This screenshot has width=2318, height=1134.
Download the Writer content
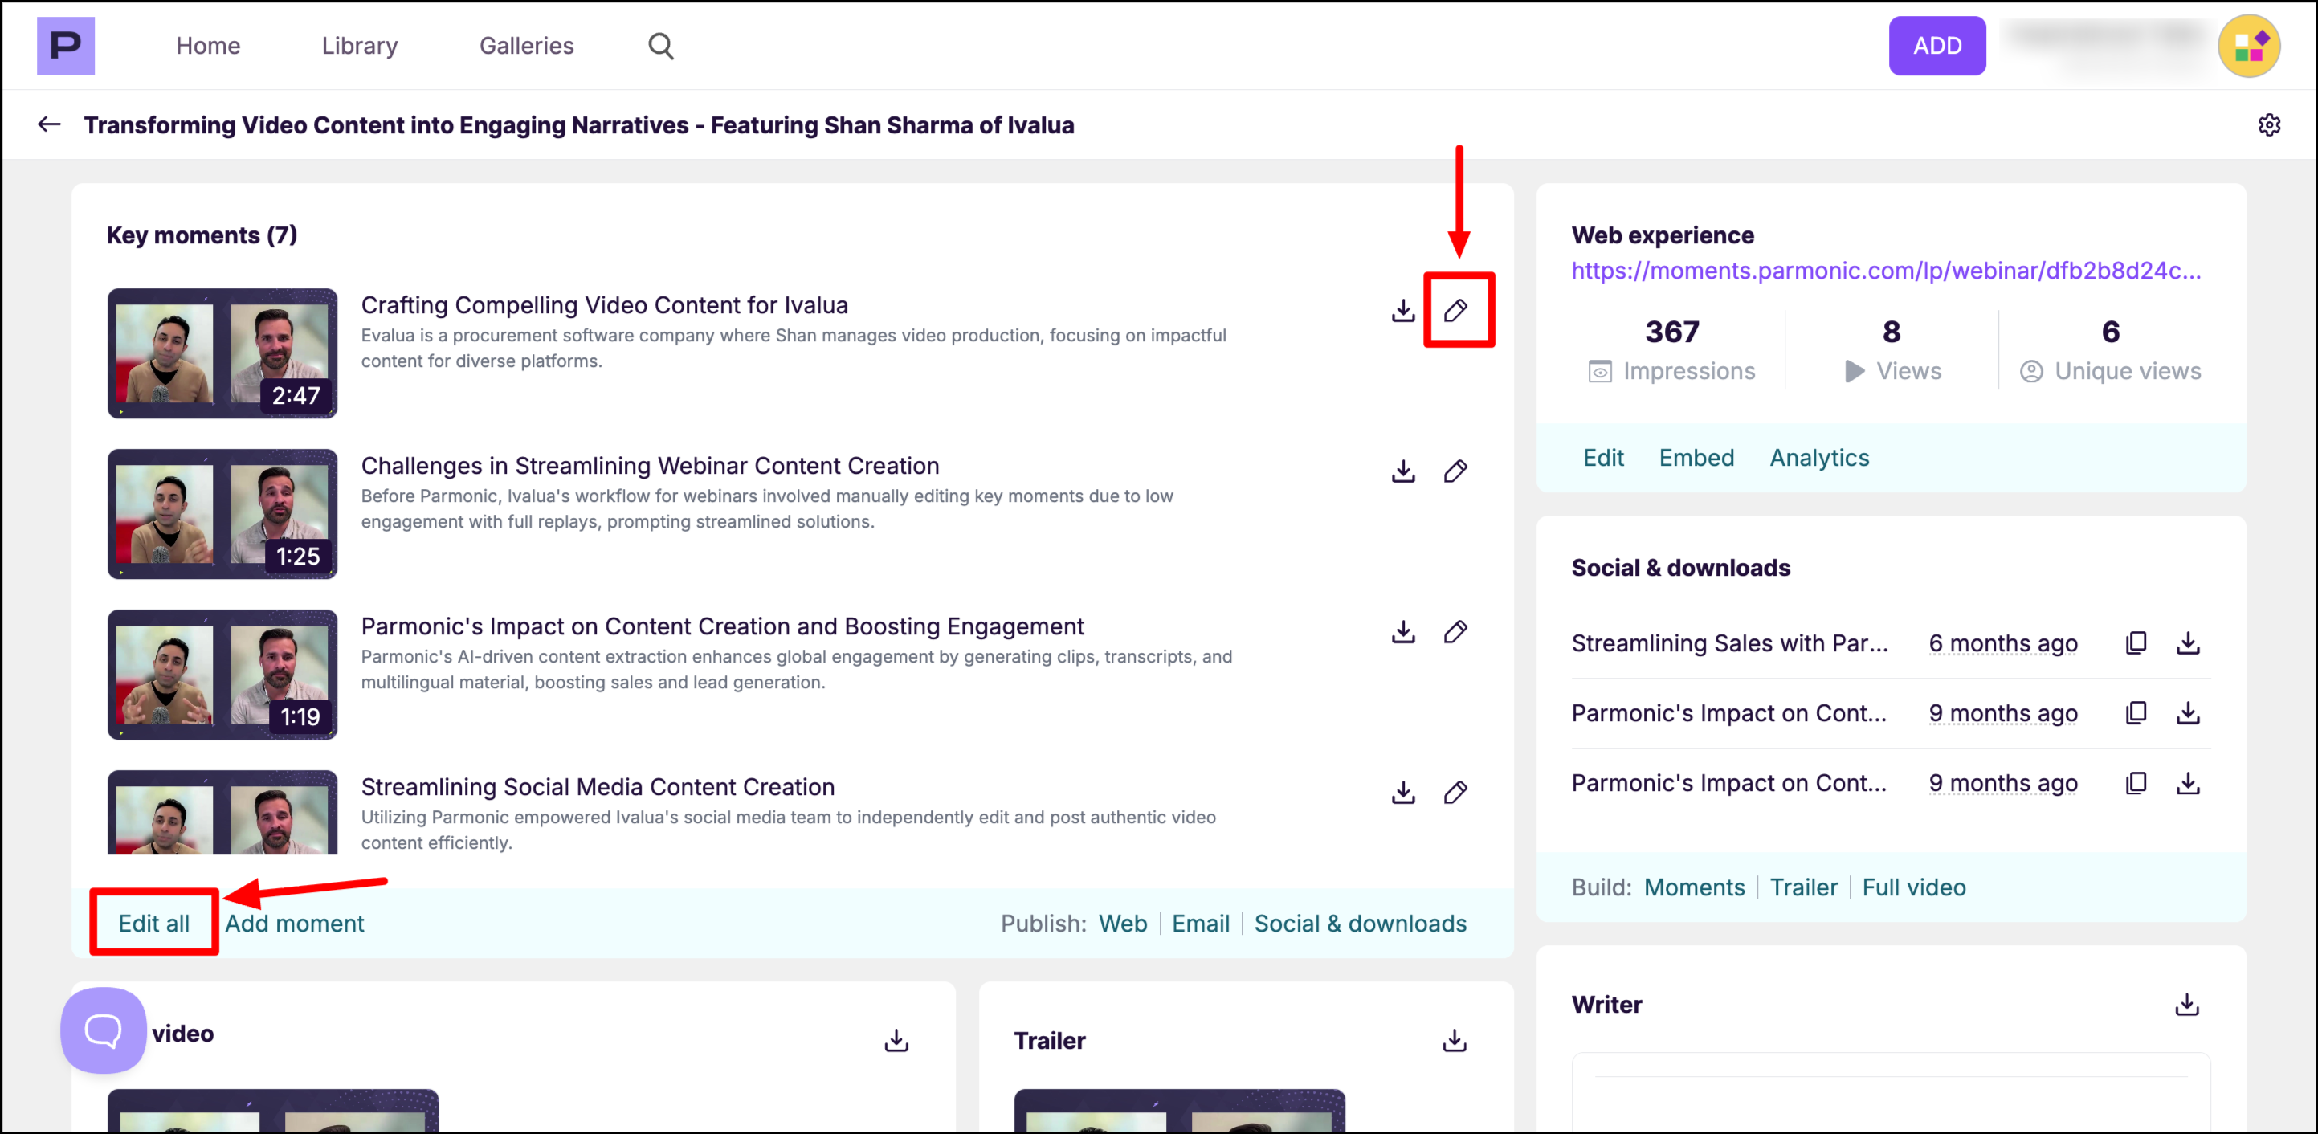point(2186,1005)
